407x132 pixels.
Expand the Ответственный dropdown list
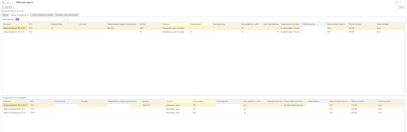(x=66, y=19)
